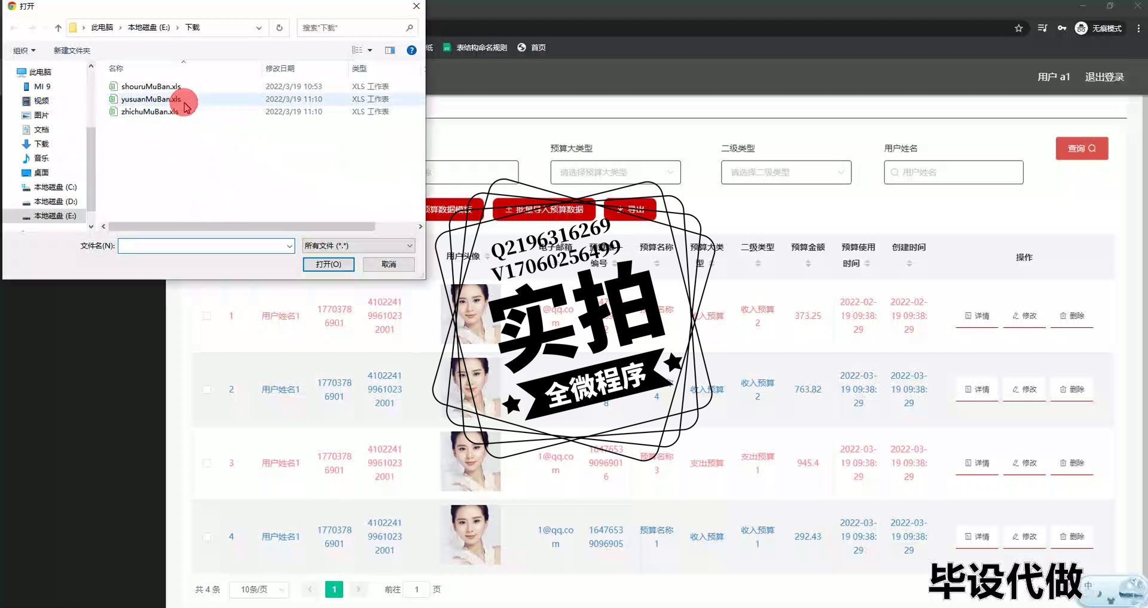Sort table by 创建时间 column arrows

point(909,263)
